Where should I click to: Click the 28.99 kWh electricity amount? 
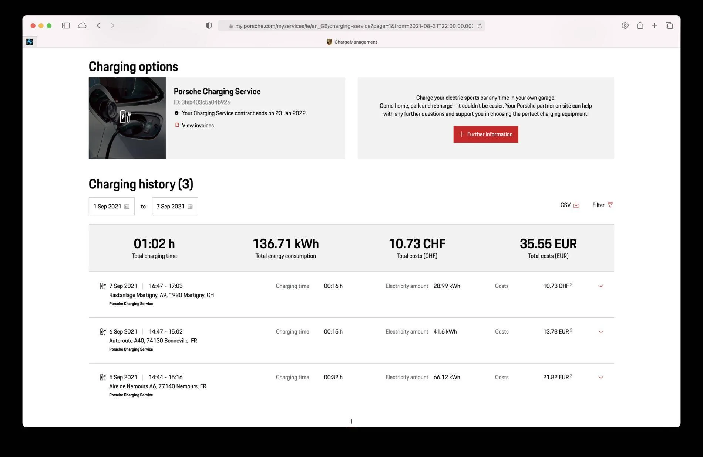[x=447, y=286]
